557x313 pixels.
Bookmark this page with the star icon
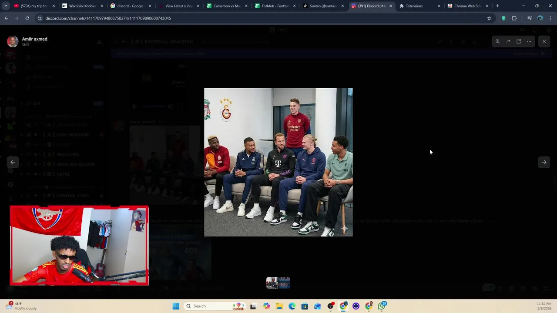pyautogui.click(x=489, y=18)
